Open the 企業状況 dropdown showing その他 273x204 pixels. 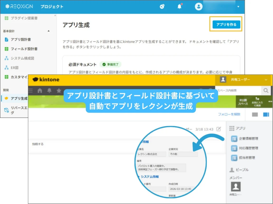click(183, 154)
